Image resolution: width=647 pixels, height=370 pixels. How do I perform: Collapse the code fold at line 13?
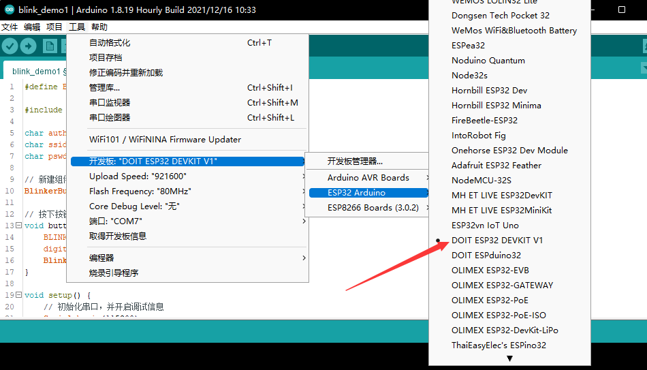point(18,226)
